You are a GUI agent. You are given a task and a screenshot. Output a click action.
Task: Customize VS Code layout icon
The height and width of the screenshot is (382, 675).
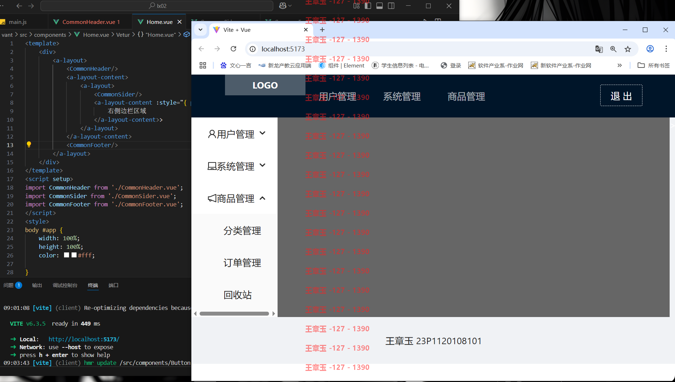click(356, 6)
